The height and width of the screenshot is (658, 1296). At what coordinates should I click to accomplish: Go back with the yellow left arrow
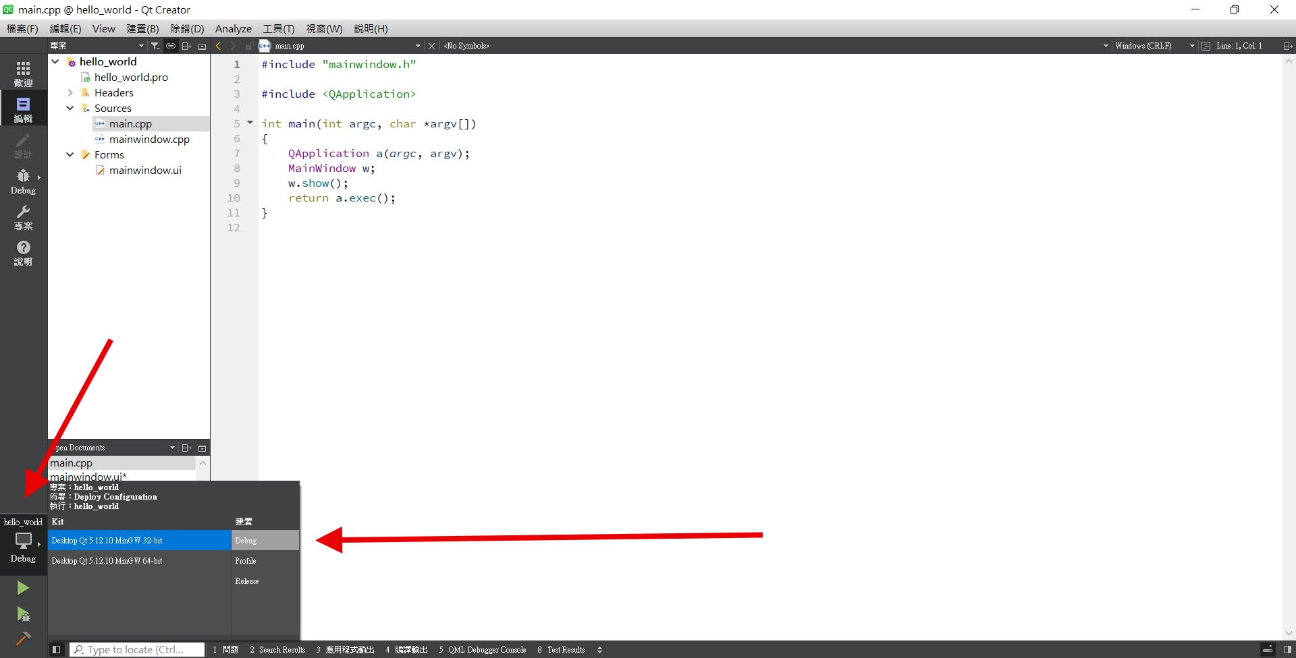[x=218, y=46]
